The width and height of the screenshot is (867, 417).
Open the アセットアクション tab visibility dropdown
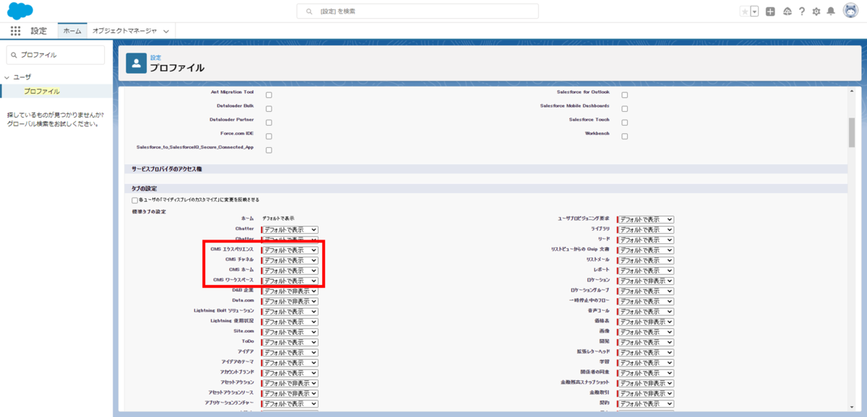[290, 383]
